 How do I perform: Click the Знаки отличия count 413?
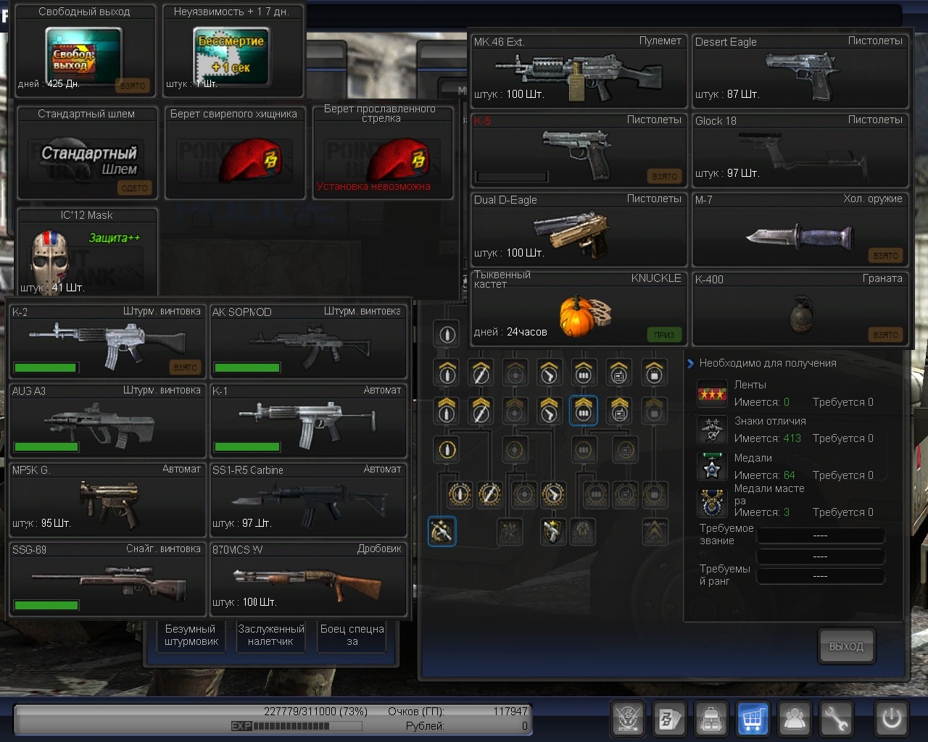click(792, 438)
